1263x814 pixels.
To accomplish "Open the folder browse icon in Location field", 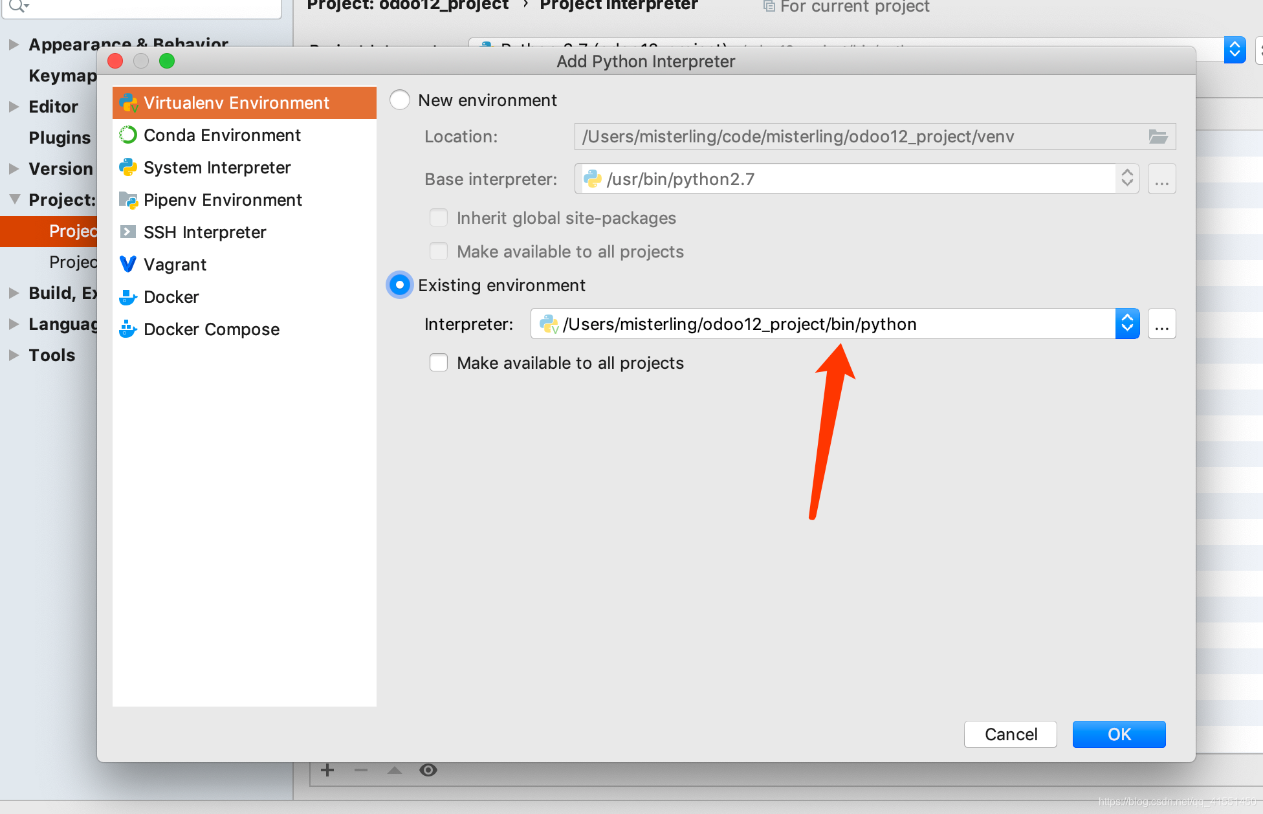I will [1158, 137].
